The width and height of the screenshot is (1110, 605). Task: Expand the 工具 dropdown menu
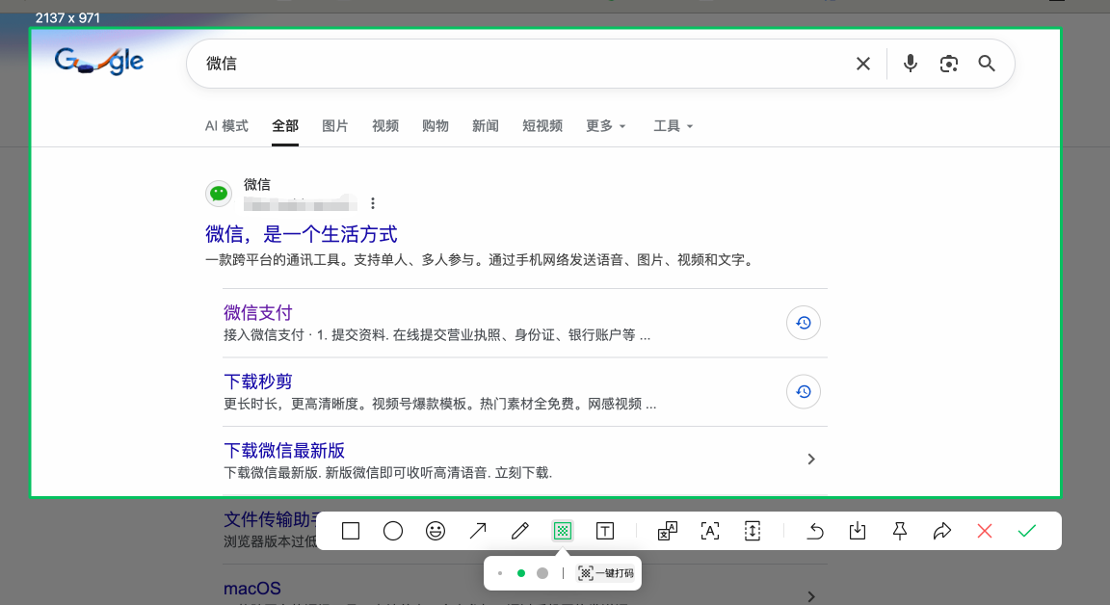tap(673, 126)
